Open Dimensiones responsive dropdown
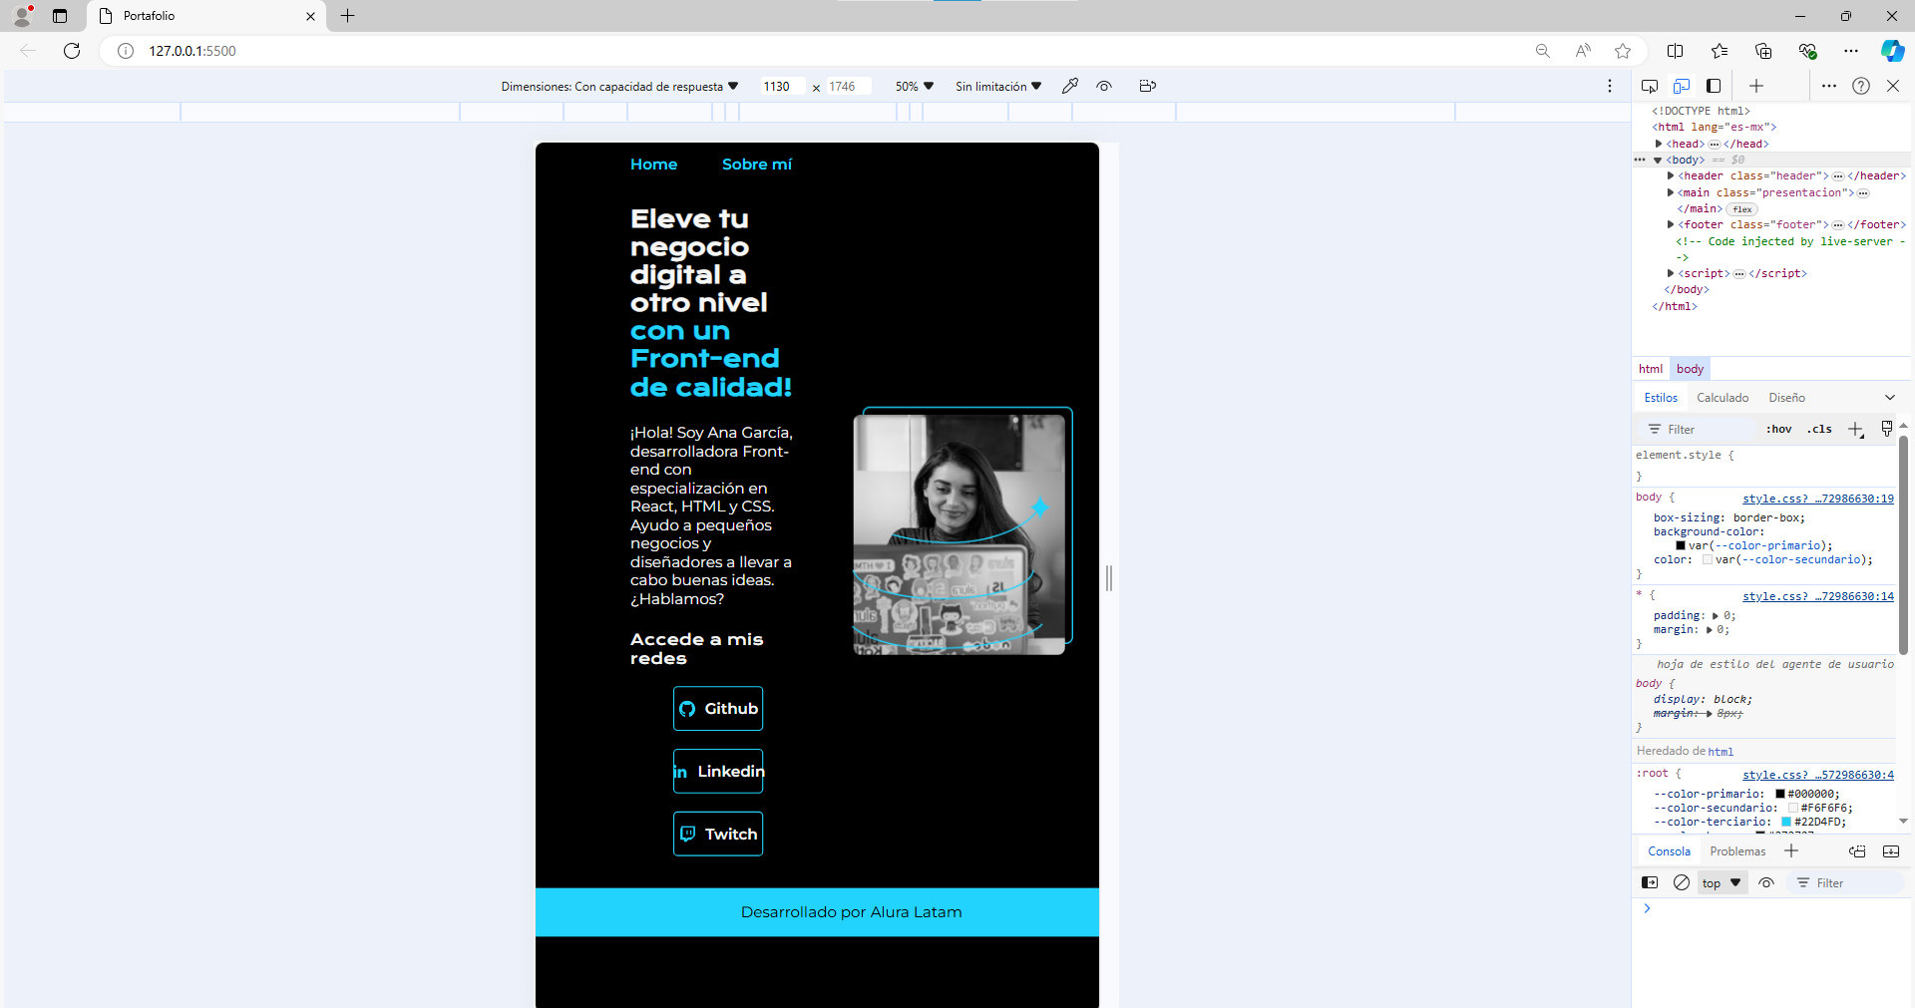Screen dimensions: 1915x1008 (619, 87)
